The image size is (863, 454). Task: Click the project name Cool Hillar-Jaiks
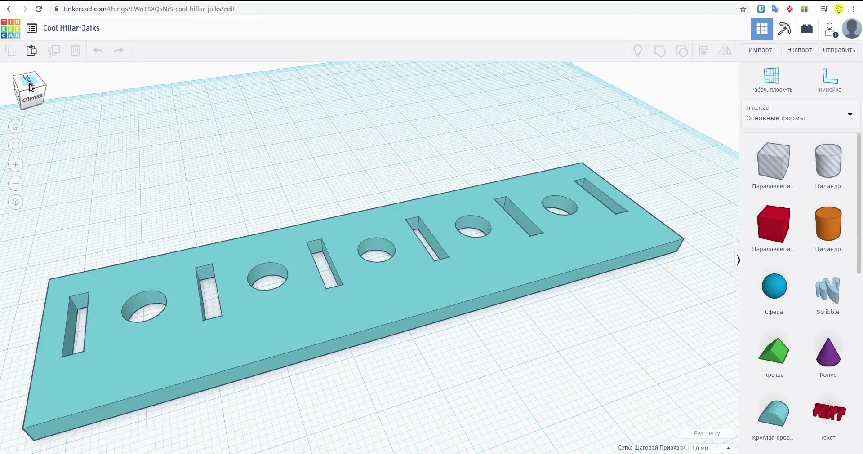pyautogui.click(x=71, y=28)
